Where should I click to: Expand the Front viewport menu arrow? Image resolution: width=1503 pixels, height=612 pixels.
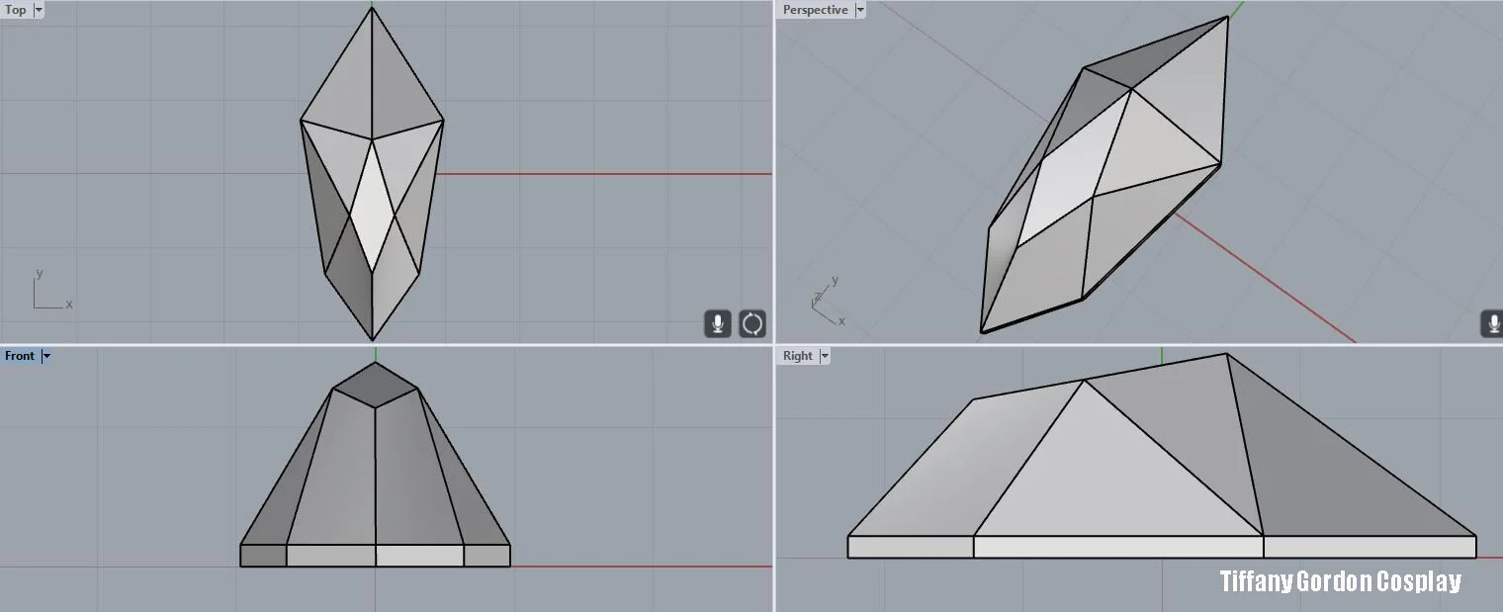[x=45, y=356]
